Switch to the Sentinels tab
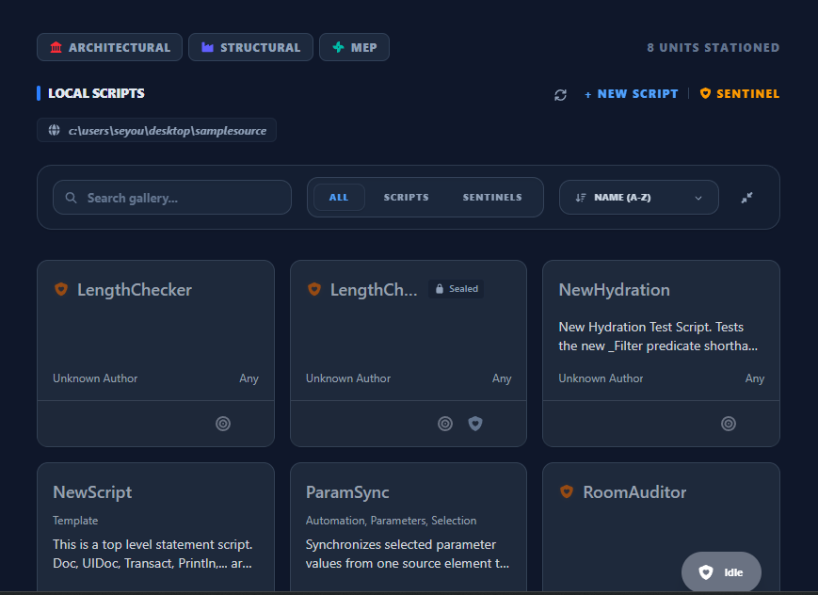 (491, 198)
